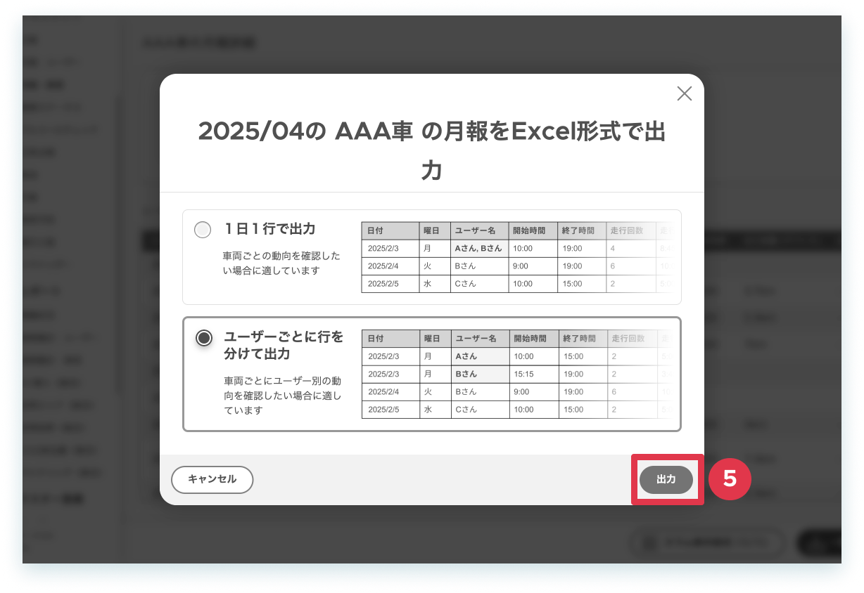The image size is (864, 593).
Task: Click the Aさん, Bさん cell in preview
Action: (479, 248)
